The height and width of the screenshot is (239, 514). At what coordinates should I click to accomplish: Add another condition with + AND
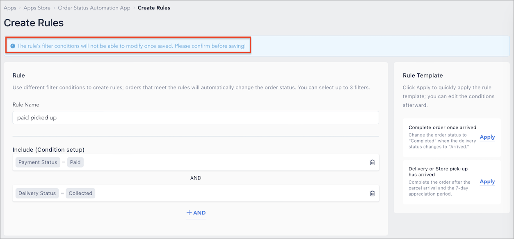(196, 213)
